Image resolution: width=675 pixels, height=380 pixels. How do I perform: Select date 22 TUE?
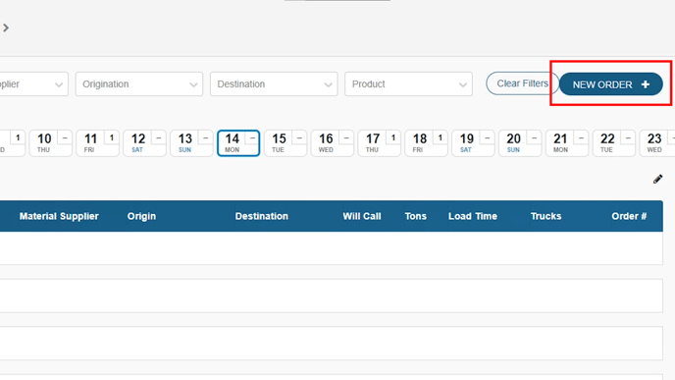click(613, 143)
